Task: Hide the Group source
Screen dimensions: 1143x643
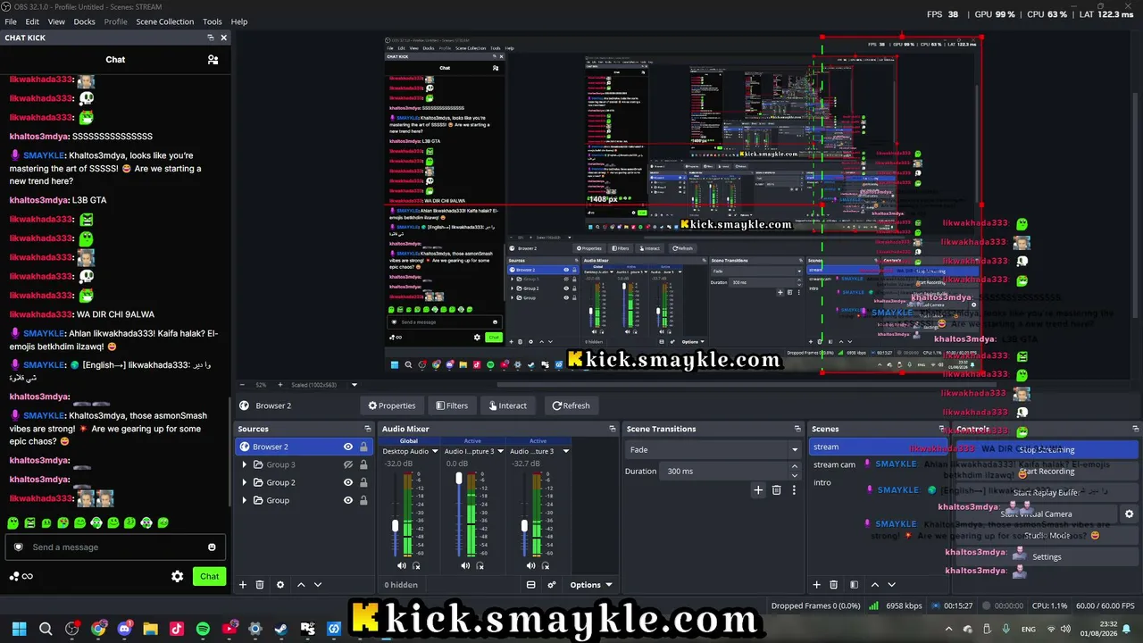Action: (348, 500)
